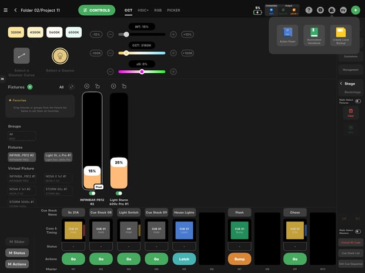
Task: Open the console icon next to help
Action: click(x=320, y=10)
